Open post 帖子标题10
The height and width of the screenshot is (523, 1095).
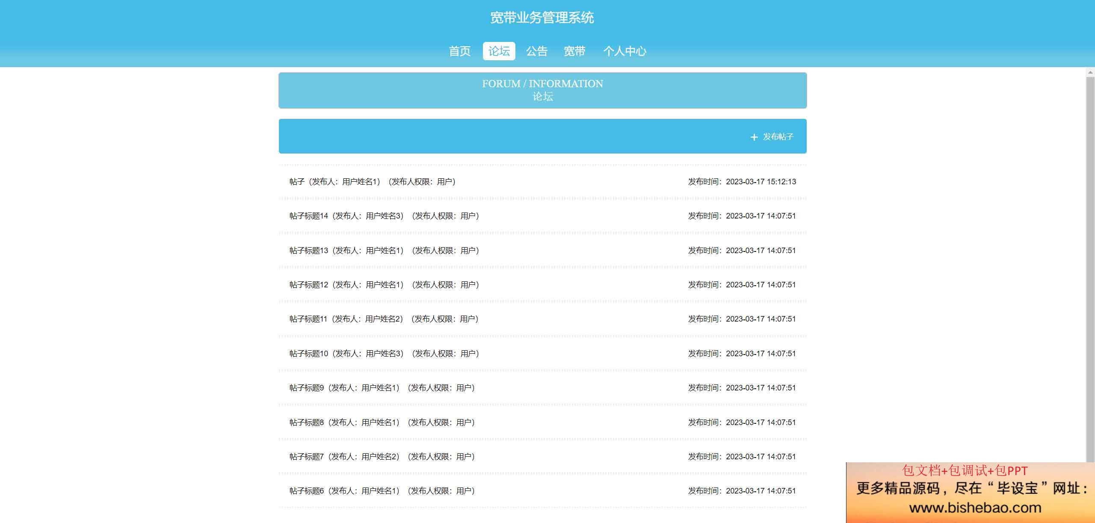click(x=384, y=354)
